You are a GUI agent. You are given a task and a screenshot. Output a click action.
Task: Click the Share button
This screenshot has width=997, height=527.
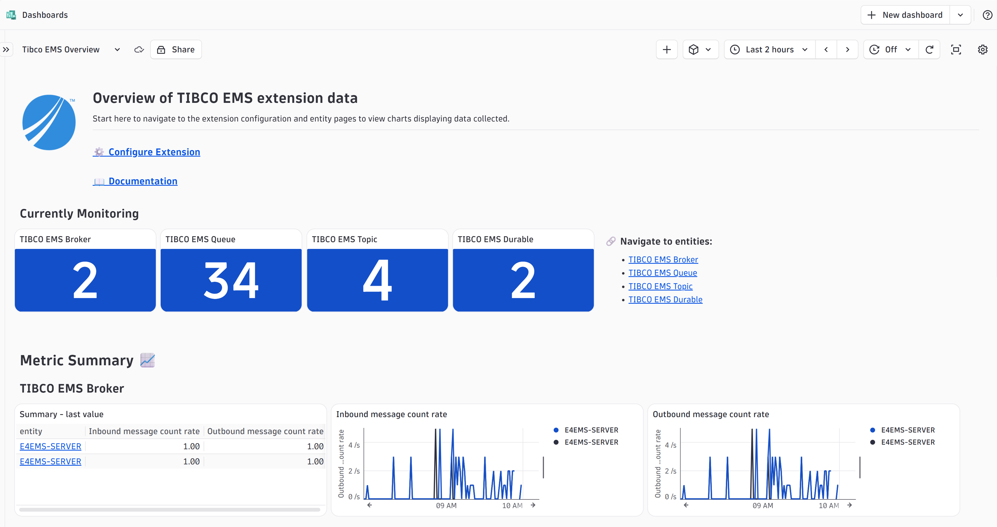click(176, 49)
